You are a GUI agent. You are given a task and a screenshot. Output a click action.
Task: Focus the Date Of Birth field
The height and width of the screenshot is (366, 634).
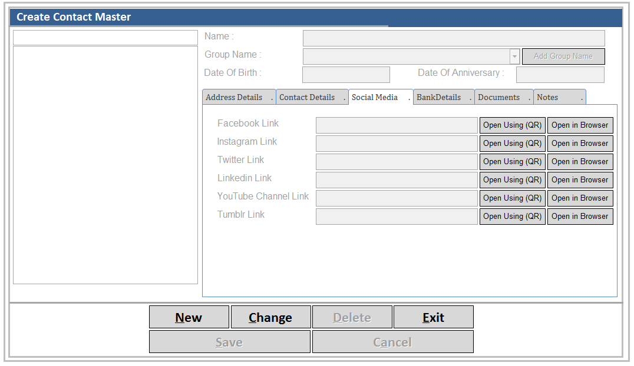346,75
